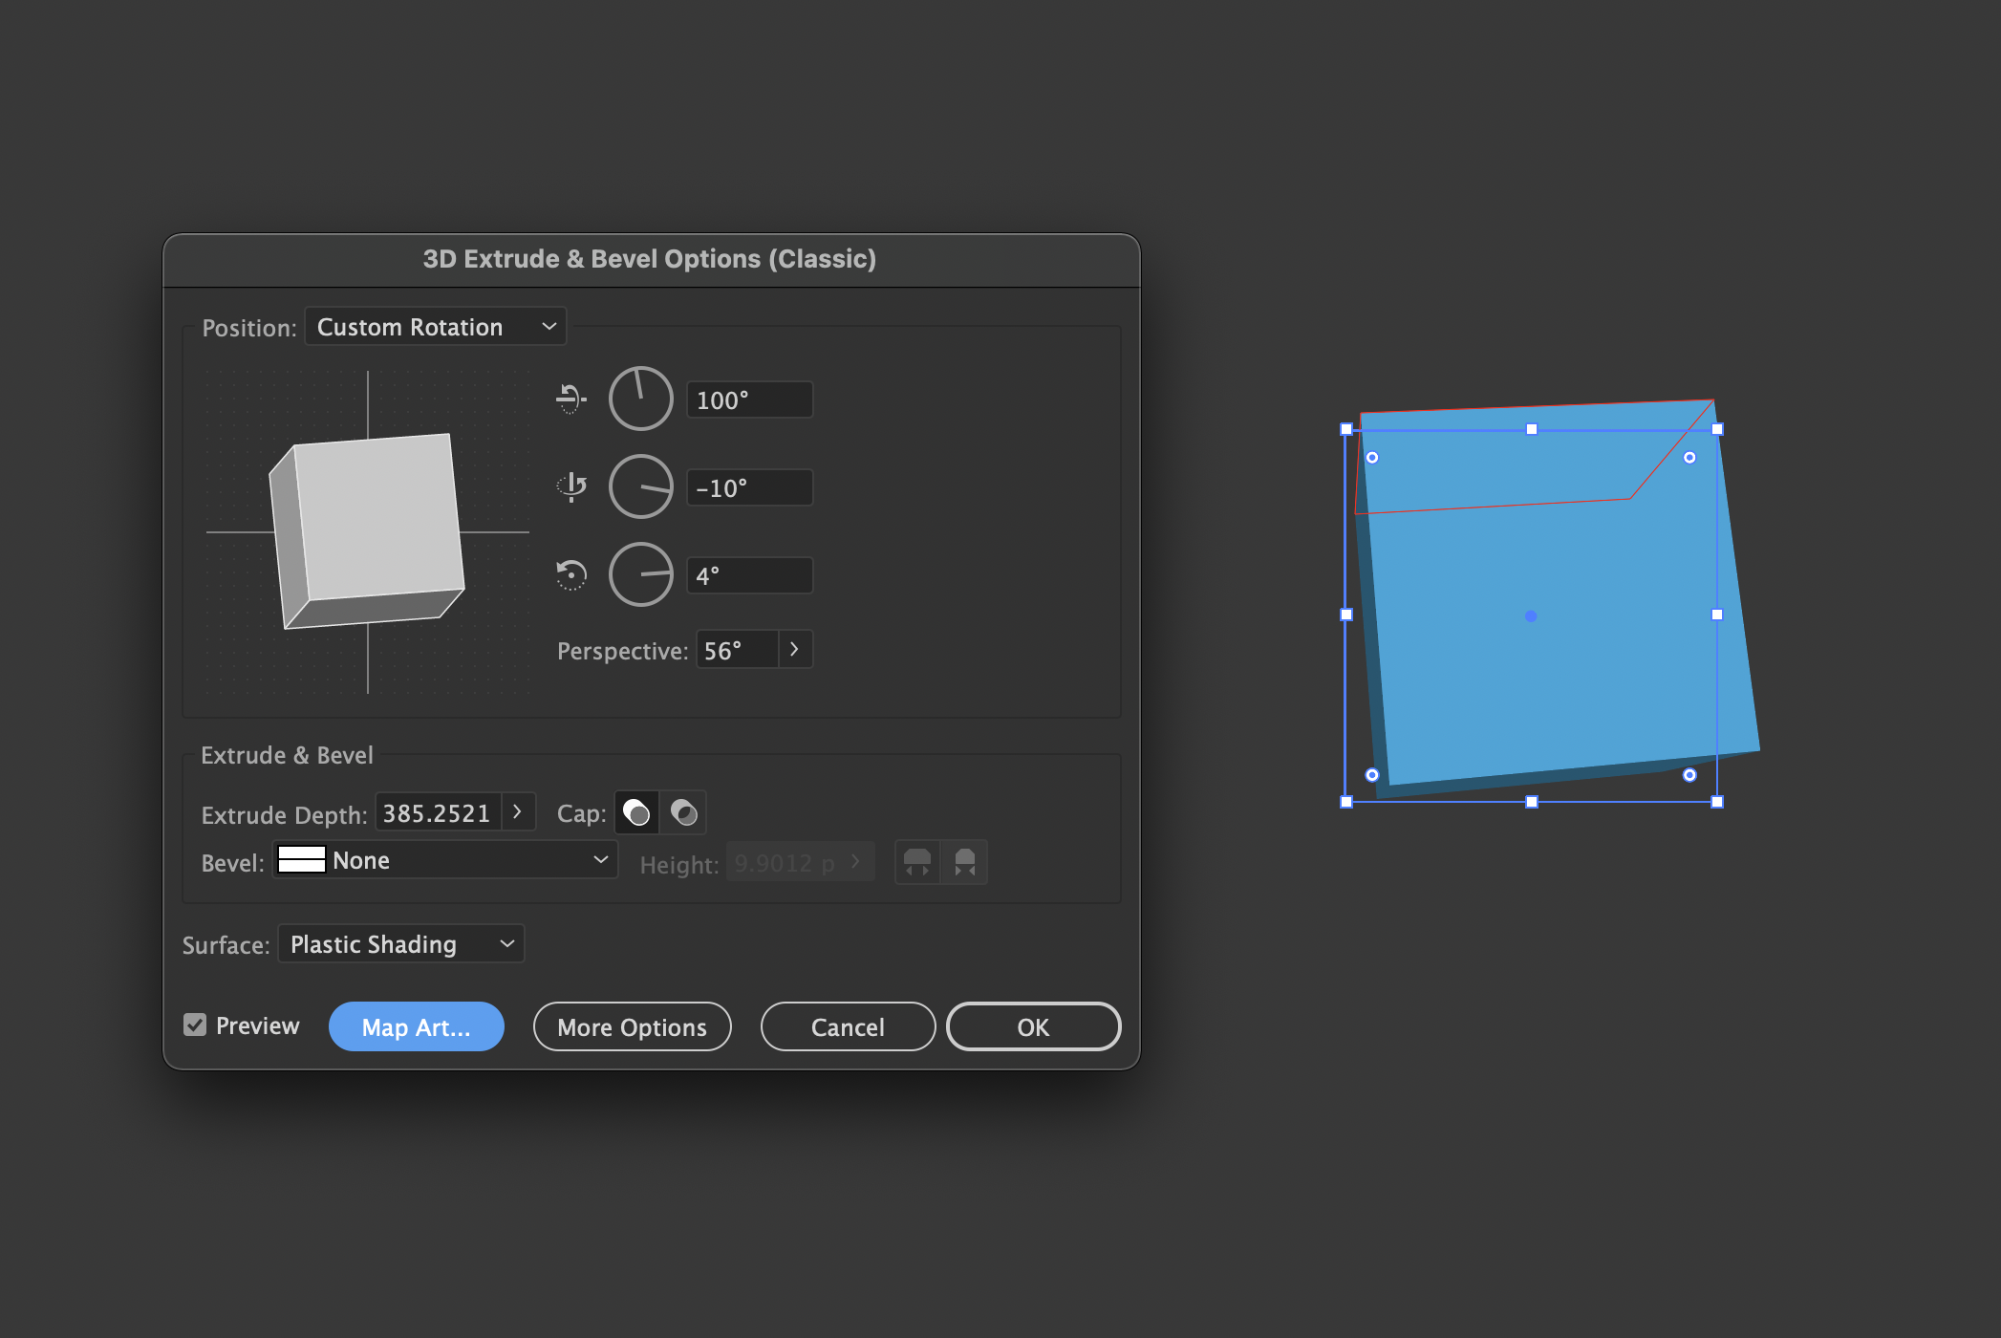Click the 100° rotation input field
The height and width of the screenshot is (1338, 2001).
[750, 399]
